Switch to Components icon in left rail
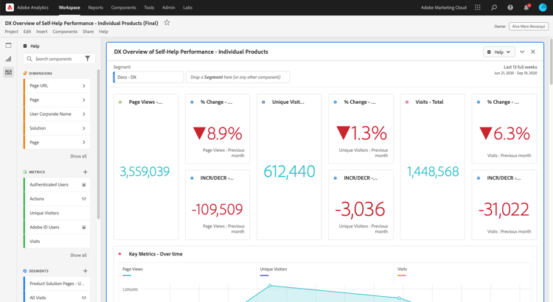This screenshot has width=553, height=302. pyautogui.click(x=8, y=72)
